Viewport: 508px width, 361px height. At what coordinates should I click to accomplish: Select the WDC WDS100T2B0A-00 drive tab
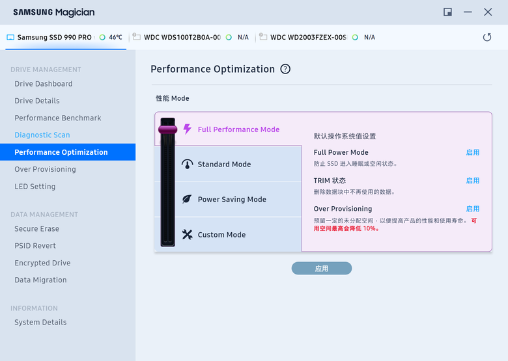click(x=192, y=37)
